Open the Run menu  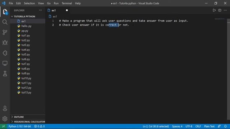(x=56, y=3)
